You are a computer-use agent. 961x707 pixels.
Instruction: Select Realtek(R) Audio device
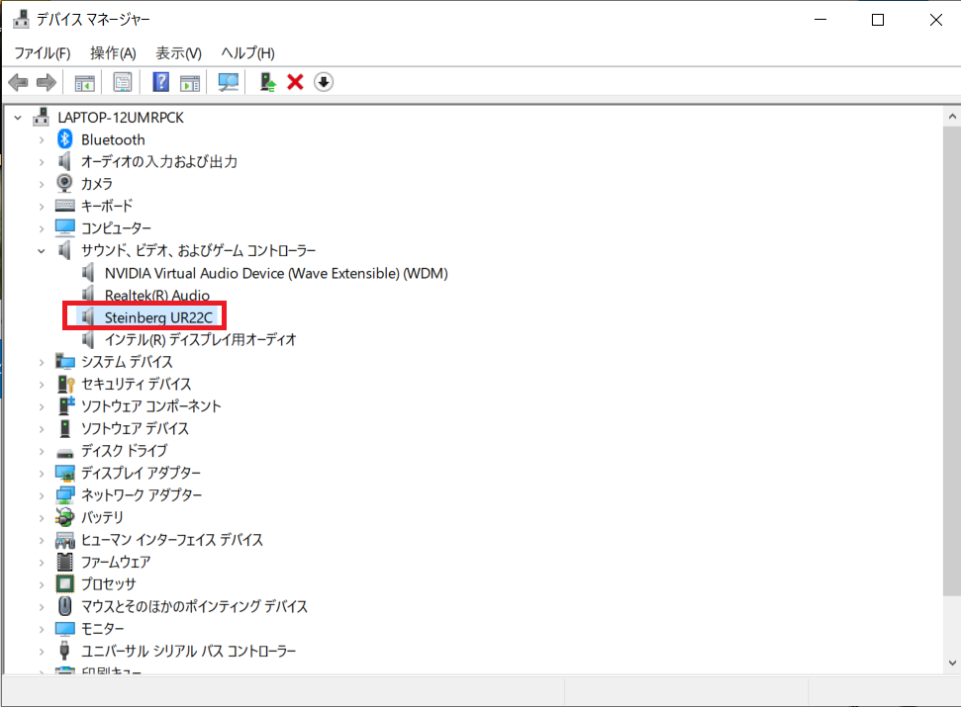[157, 295]
